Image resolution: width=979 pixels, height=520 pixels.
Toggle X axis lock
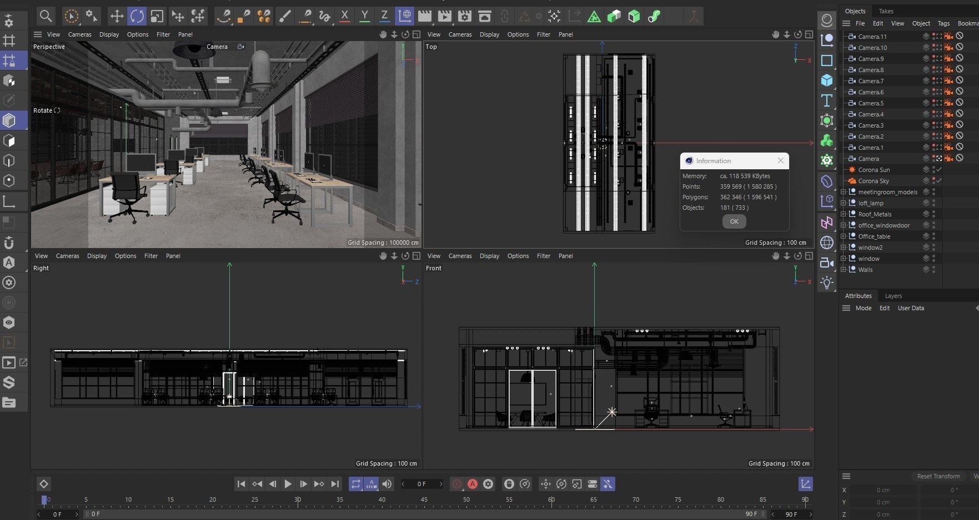coord(345,16)
